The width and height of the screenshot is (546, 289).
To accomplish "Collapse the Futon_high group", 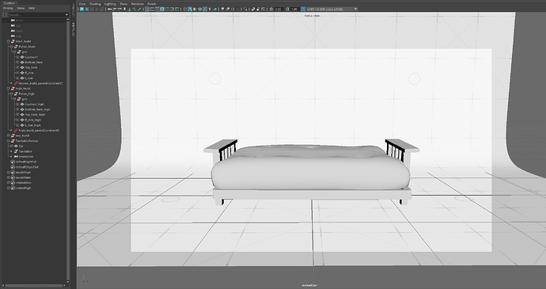I will click(12, 93).
